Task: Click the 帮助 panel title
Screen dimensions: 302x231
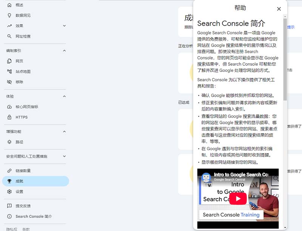Action: click(x=240, y=8)
